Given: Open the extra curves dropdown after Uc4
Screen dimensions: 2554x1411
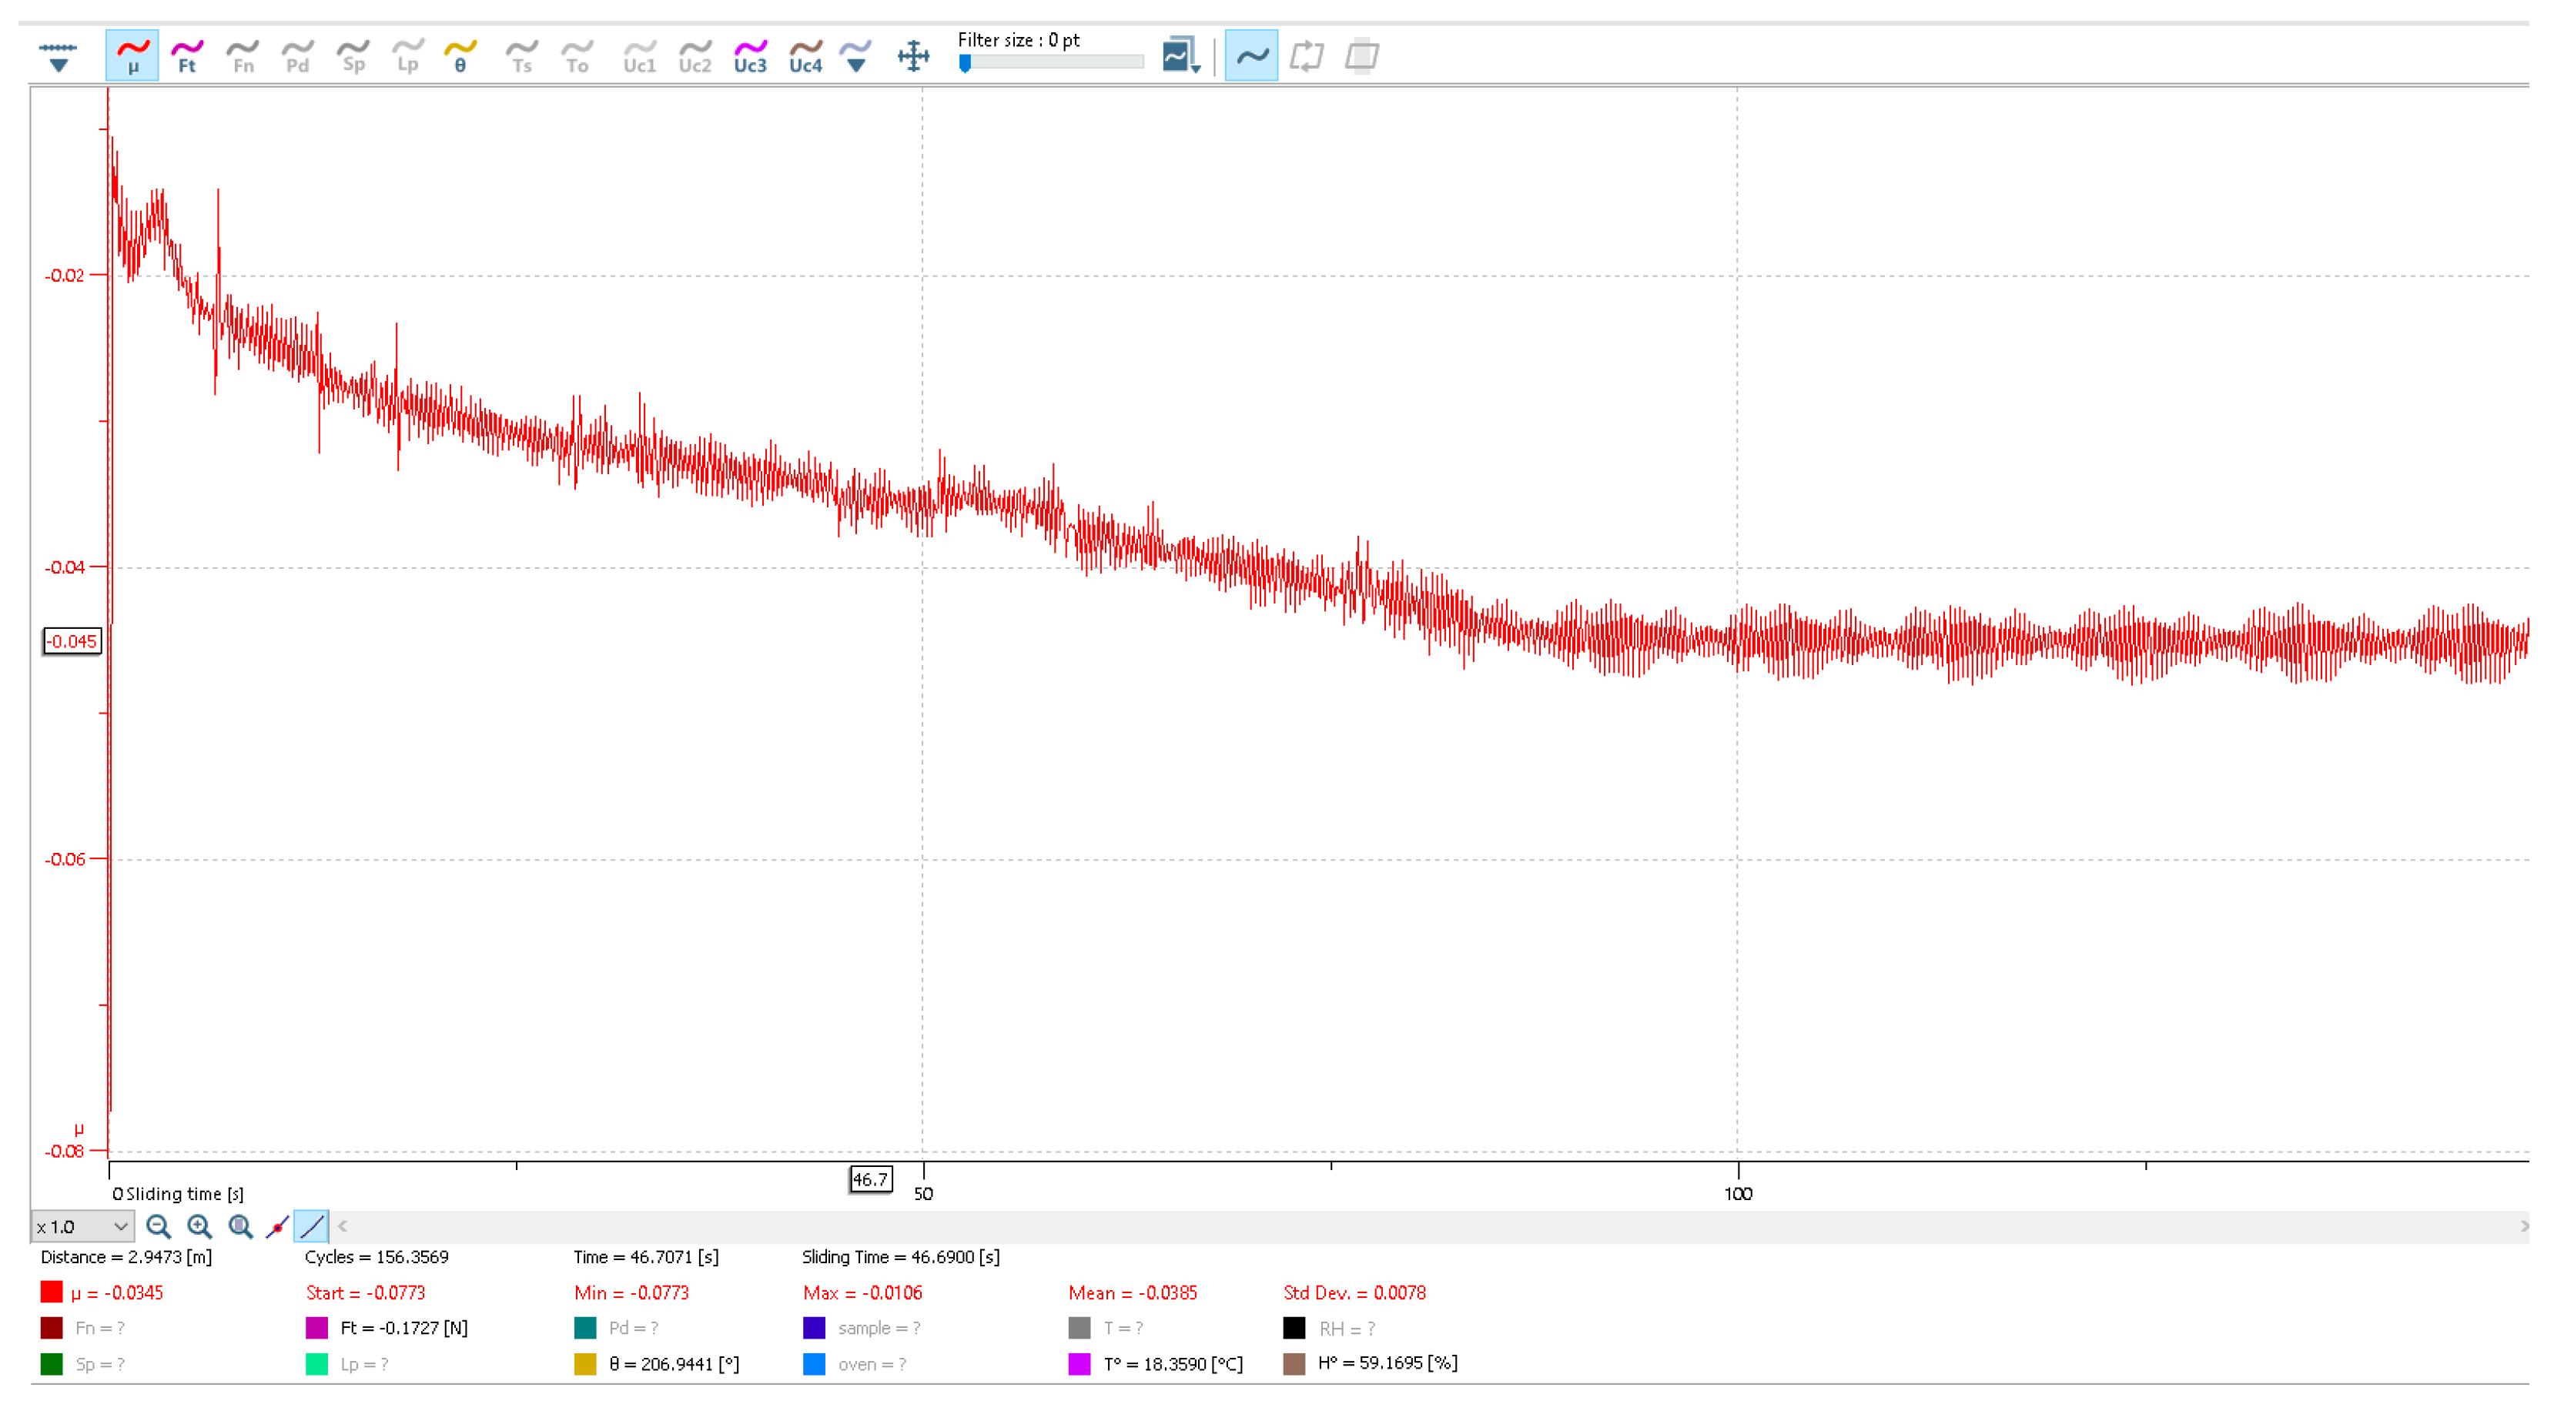Looking at the screenshot, I should coord(855,56).
